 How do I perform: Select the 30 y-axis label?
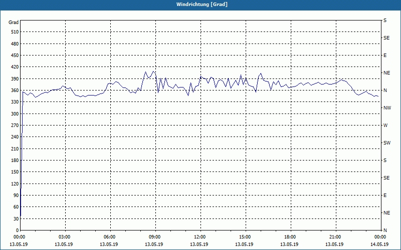coord(16,218)
